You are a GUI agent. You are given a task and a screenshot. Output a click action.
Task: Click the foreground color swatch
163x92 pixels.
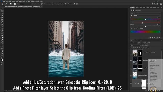(2, 59)
